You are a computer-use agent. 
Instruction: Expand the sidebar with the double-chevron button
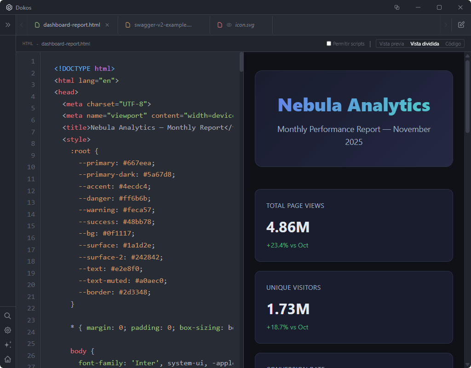pyautogui.click(x=7, y=25)
